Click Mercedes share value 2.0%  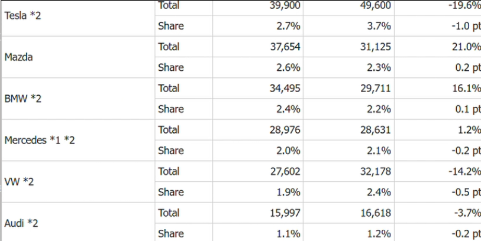pos(288,151)
